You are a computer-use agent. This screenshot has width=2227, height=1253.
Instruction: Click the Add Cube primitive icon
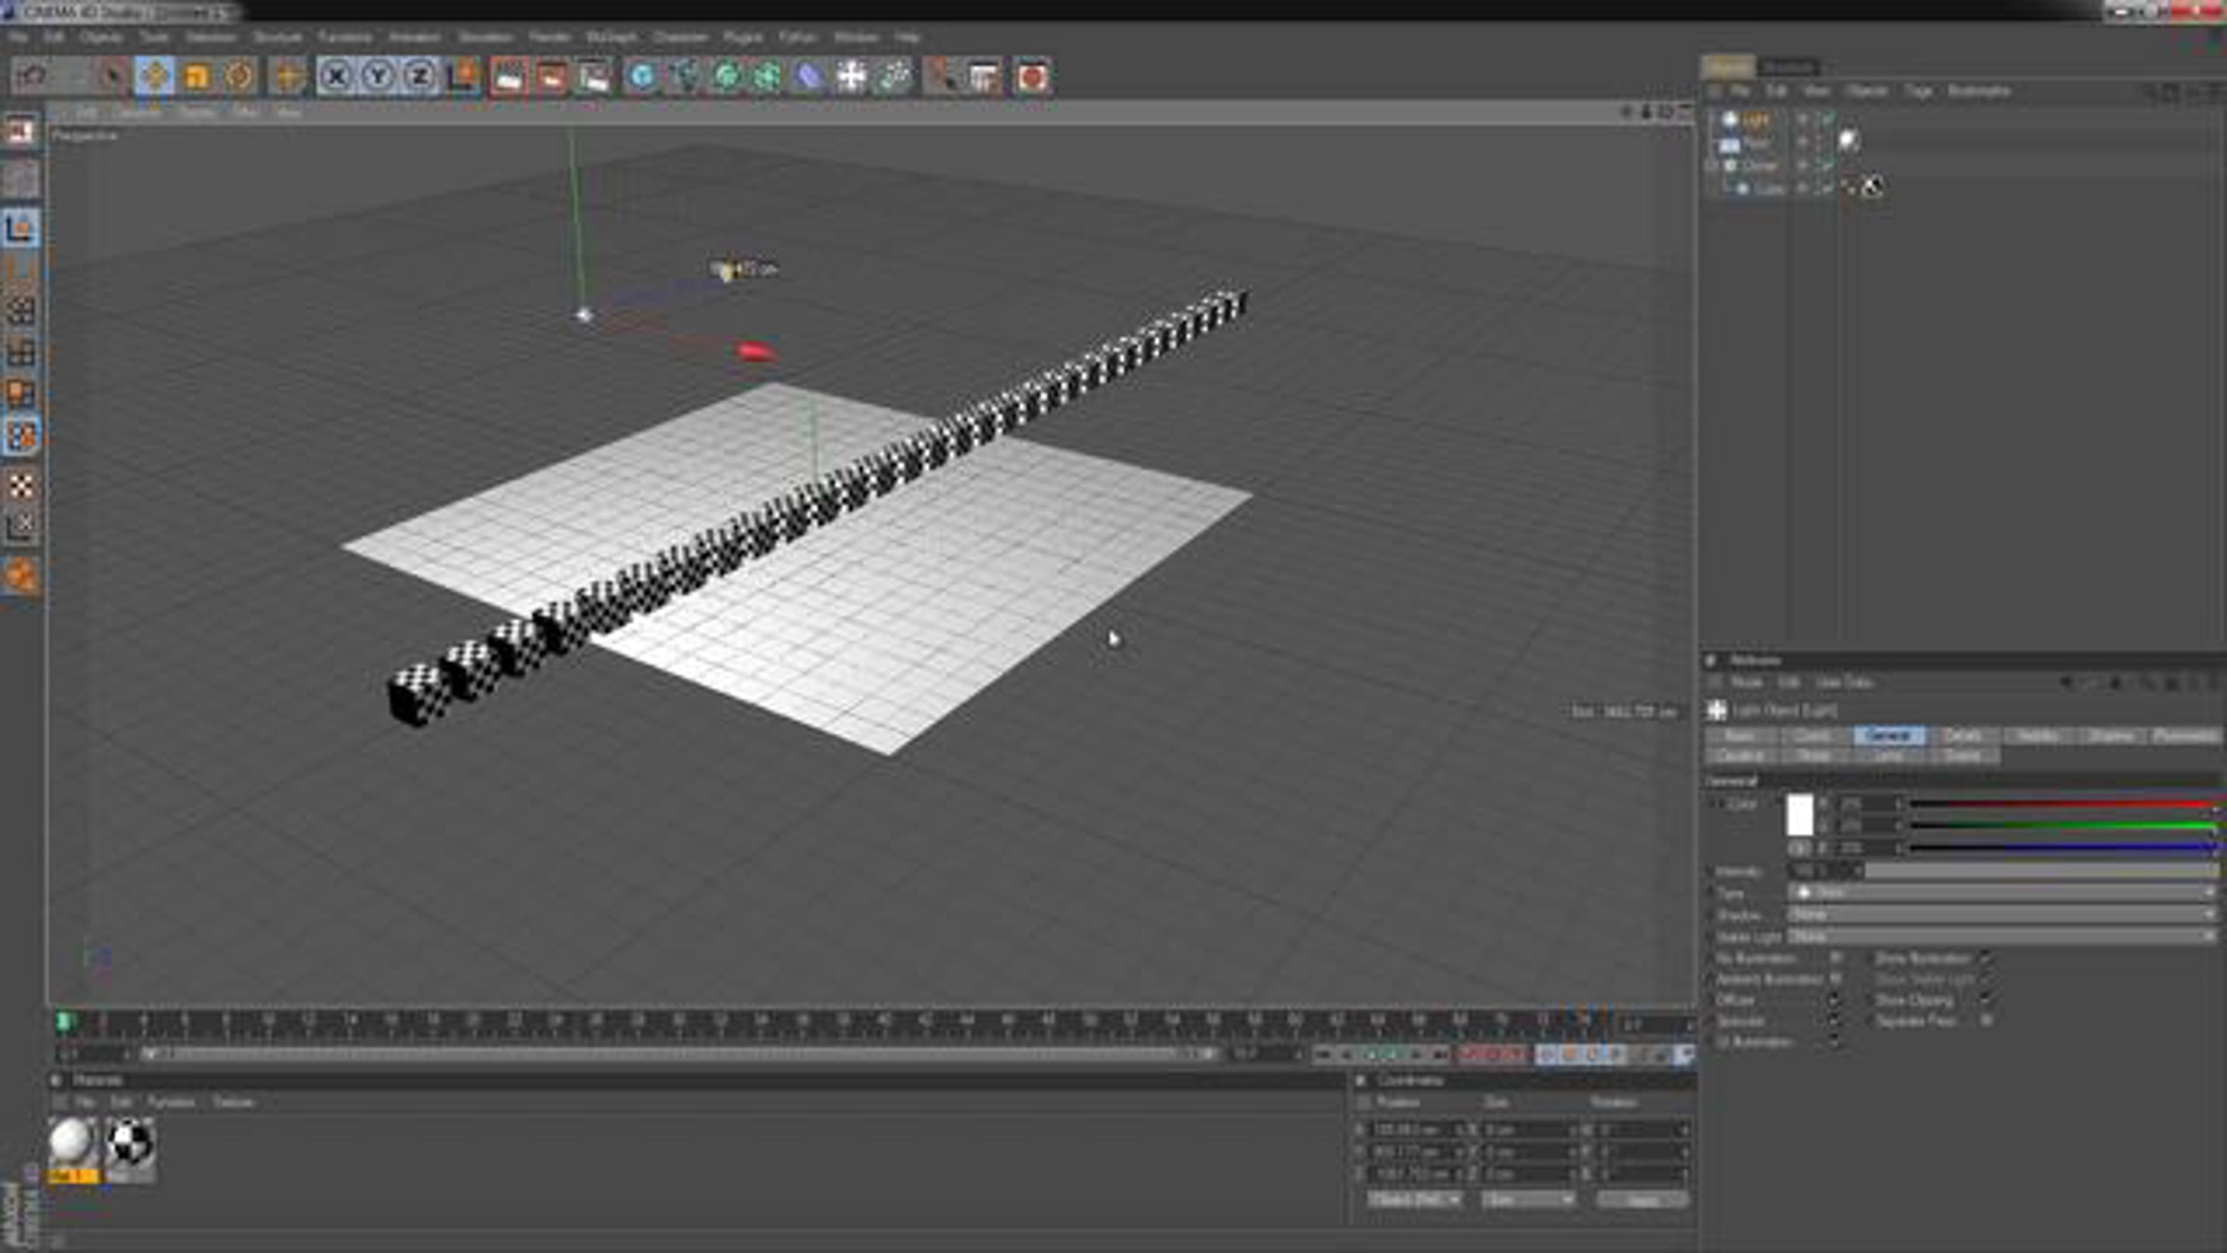click(x=642, y=76)
